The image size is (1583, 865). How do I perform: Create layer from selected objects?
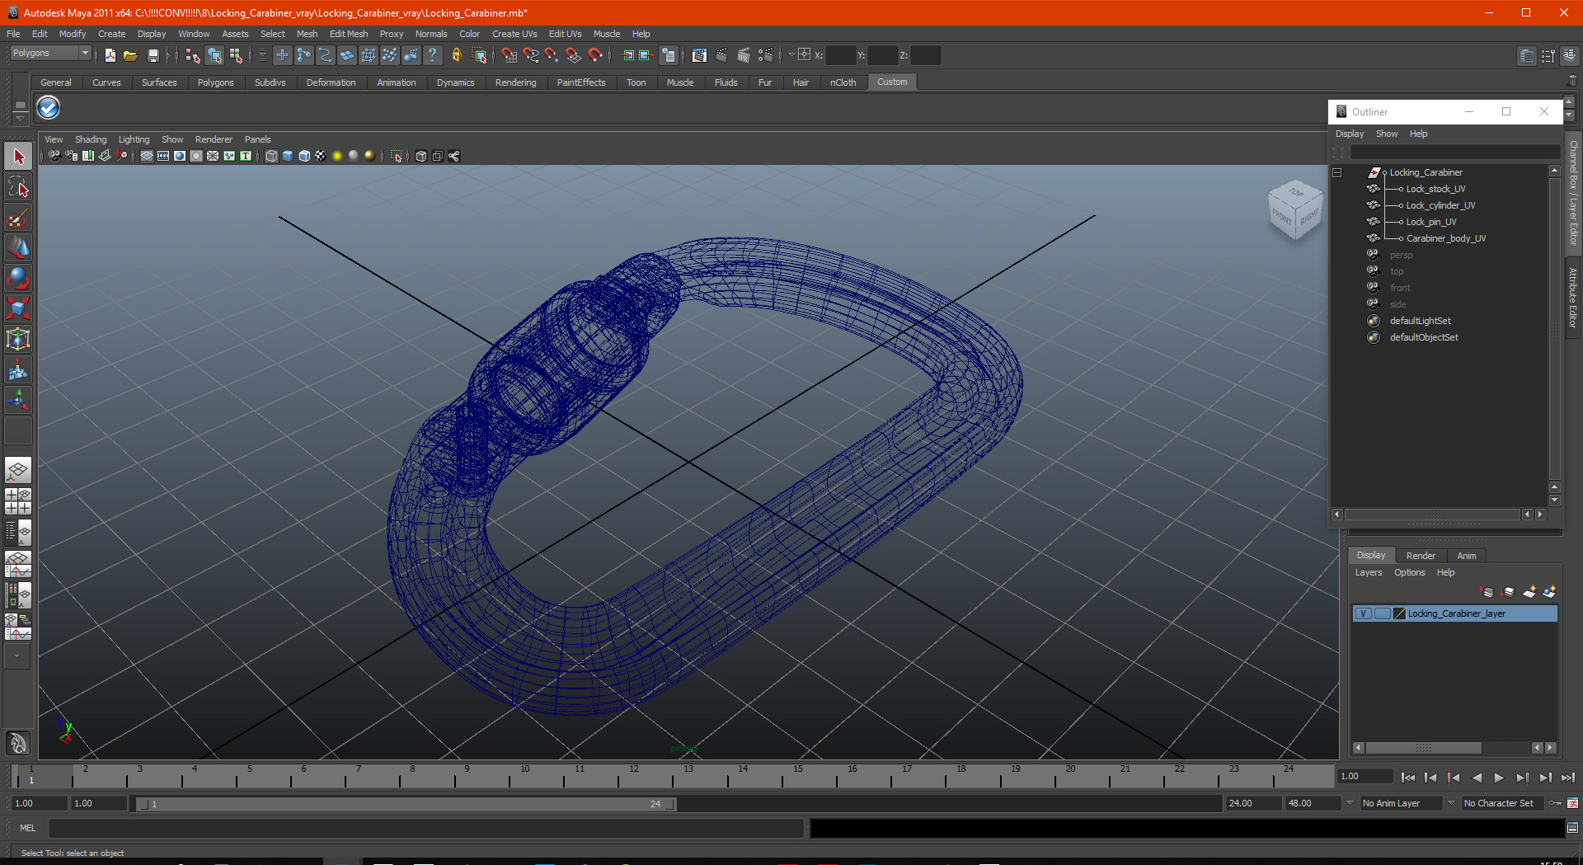point(1549,592)
